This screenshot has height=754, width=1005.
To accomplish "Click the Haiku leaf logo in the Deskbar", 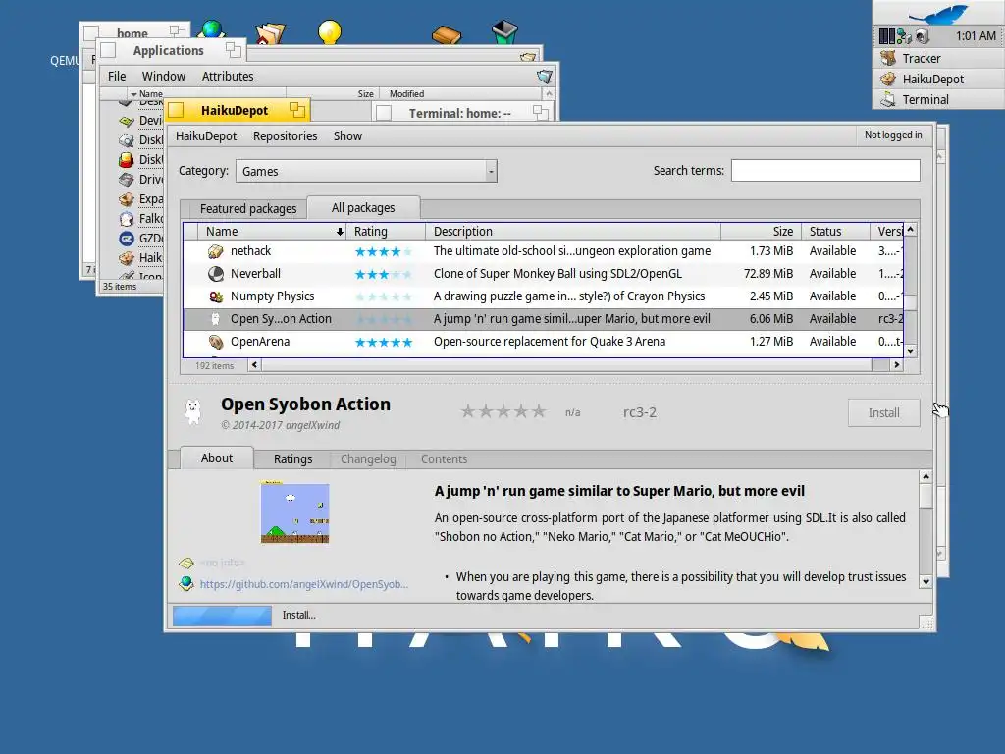I will click(x=938, y=14).
